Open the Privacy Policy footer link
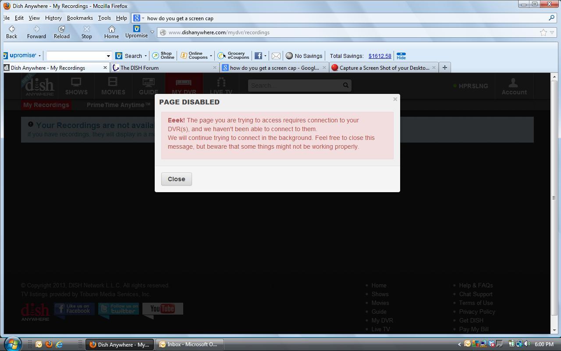 [x=477, y=312]
